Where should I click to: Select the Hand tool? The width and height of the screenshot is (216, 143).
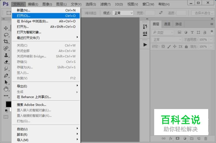click(6, 89)
